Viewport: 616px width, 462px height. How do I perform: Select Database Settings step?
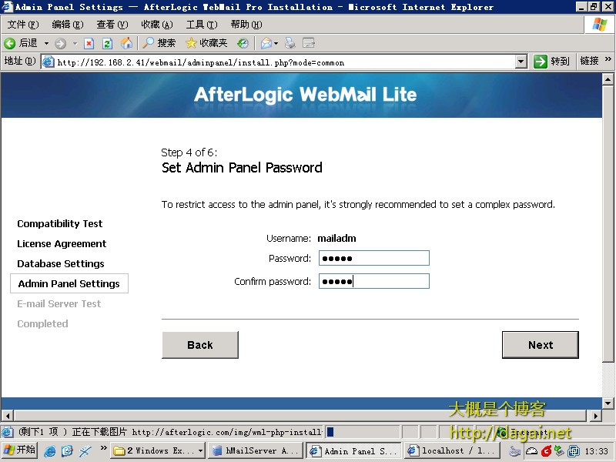pos(61,263)
